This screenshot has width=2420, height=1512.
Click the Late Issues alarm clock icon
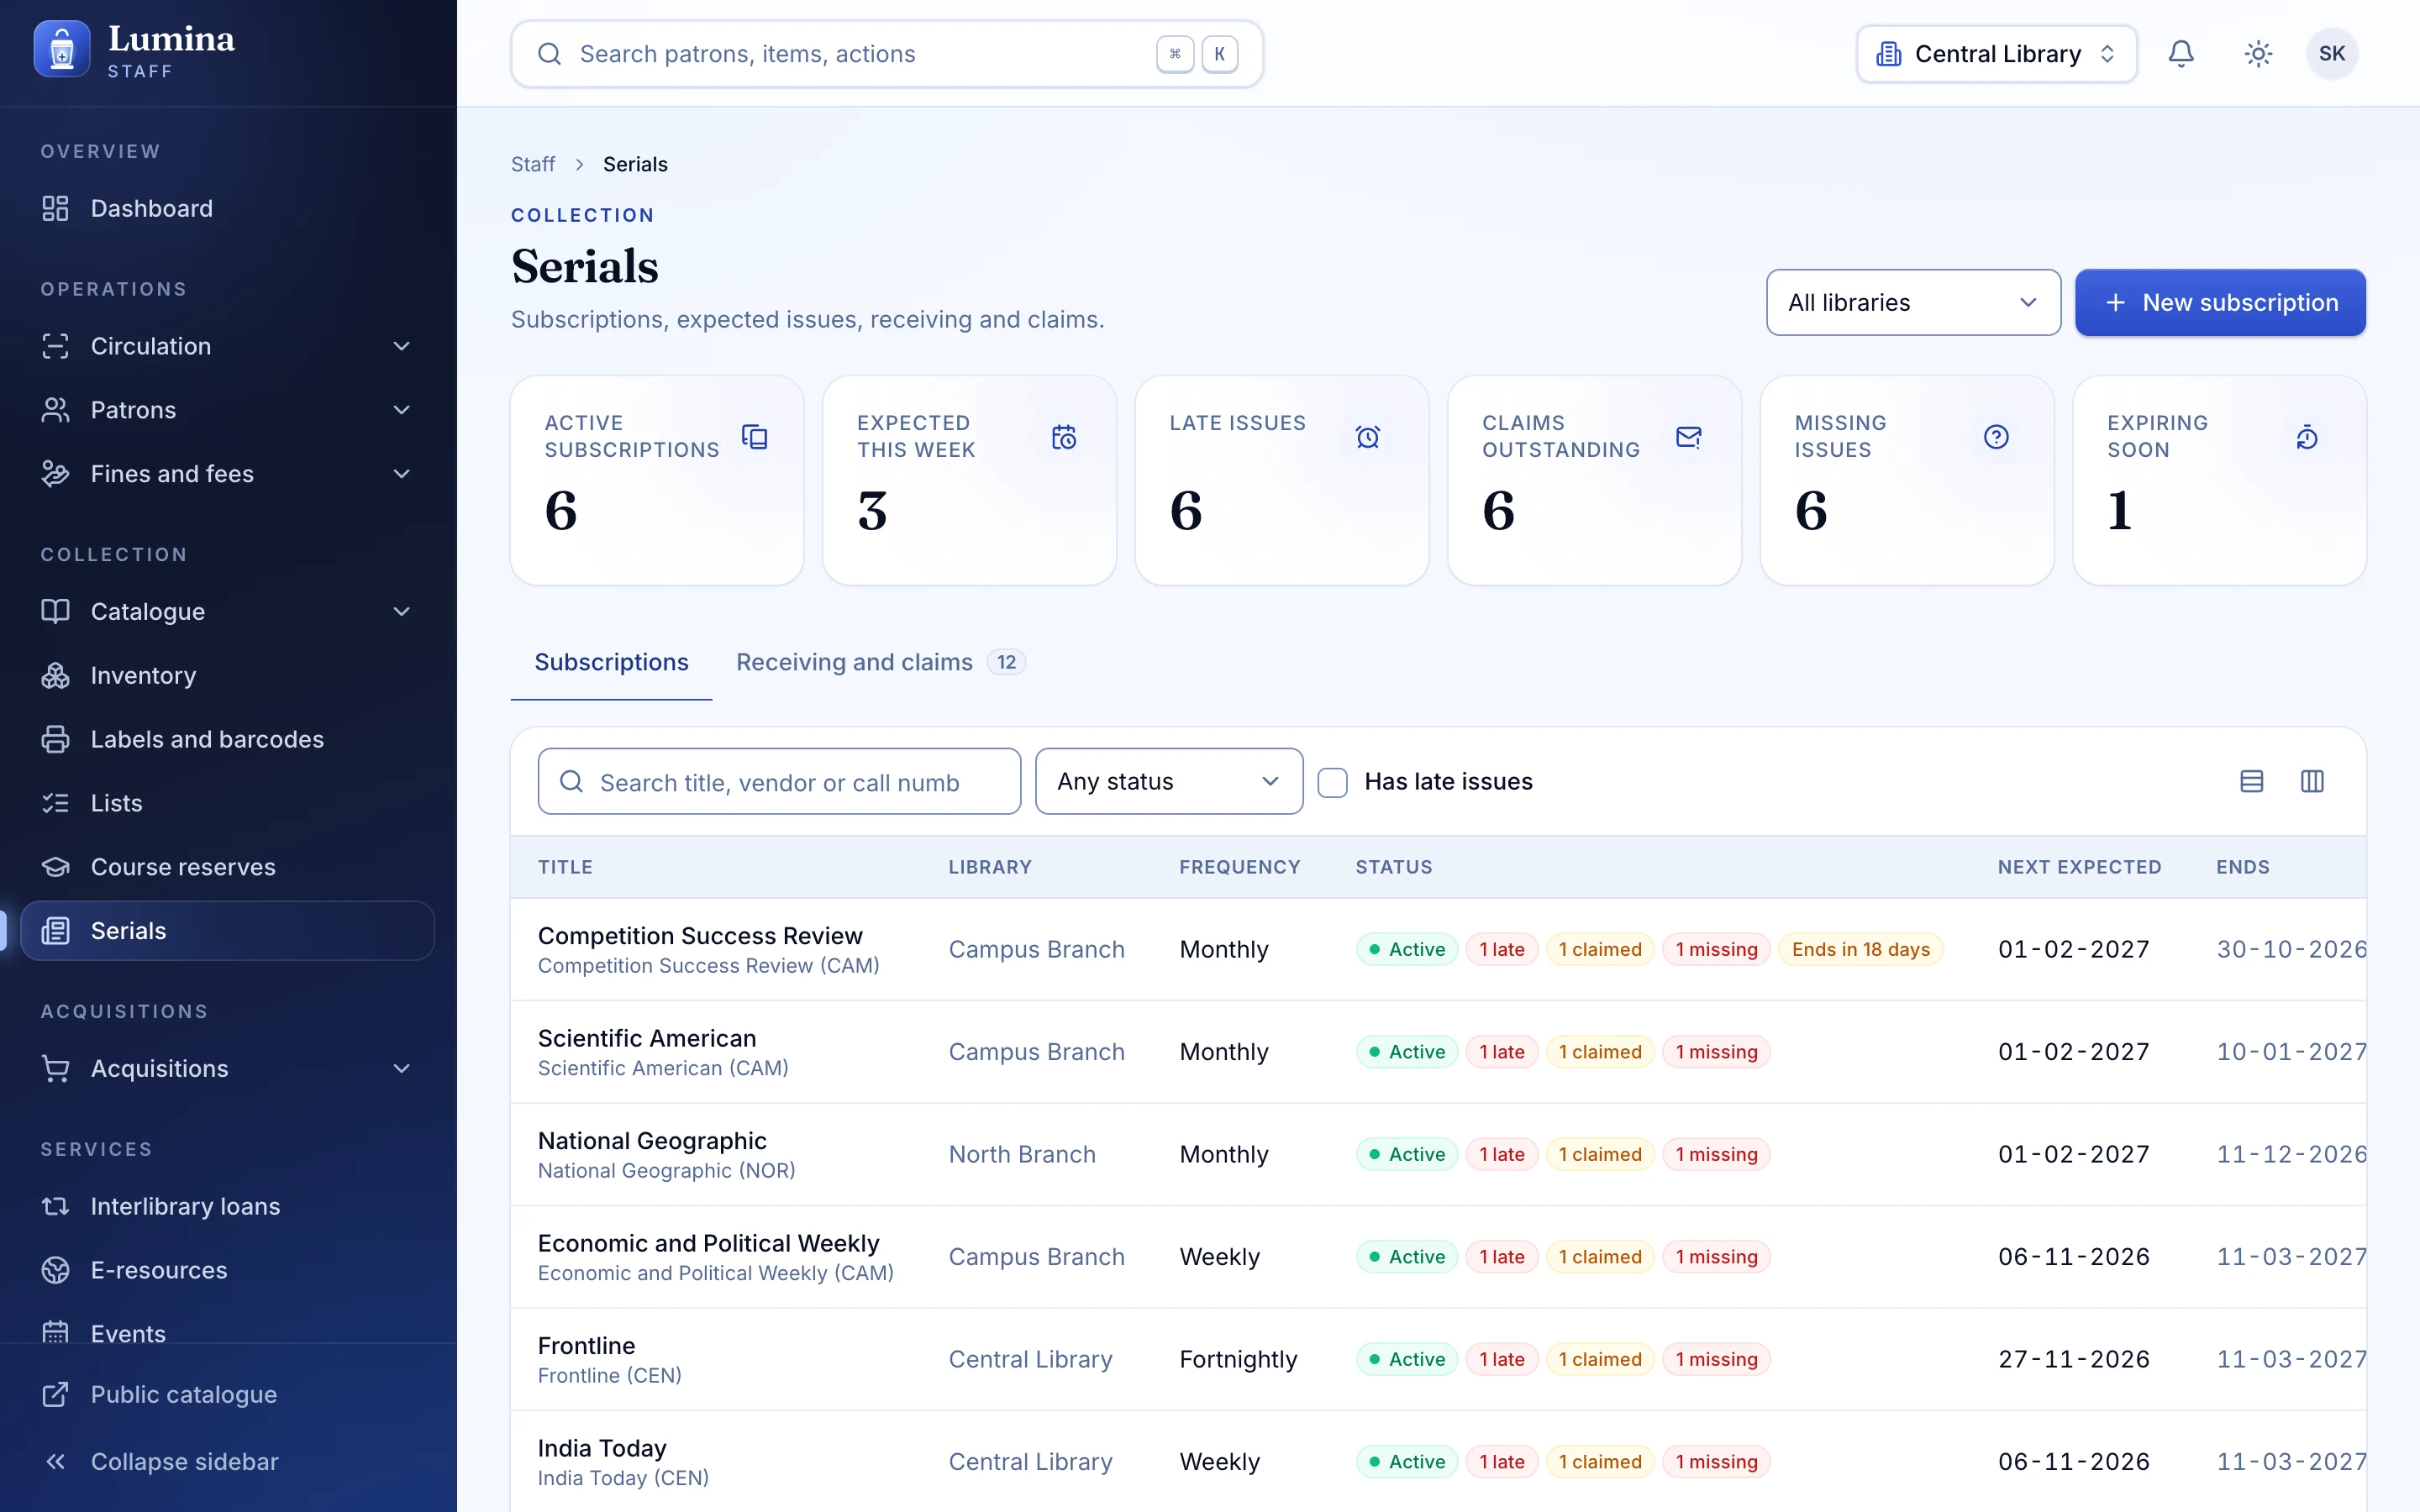[x=1368, y=437]
